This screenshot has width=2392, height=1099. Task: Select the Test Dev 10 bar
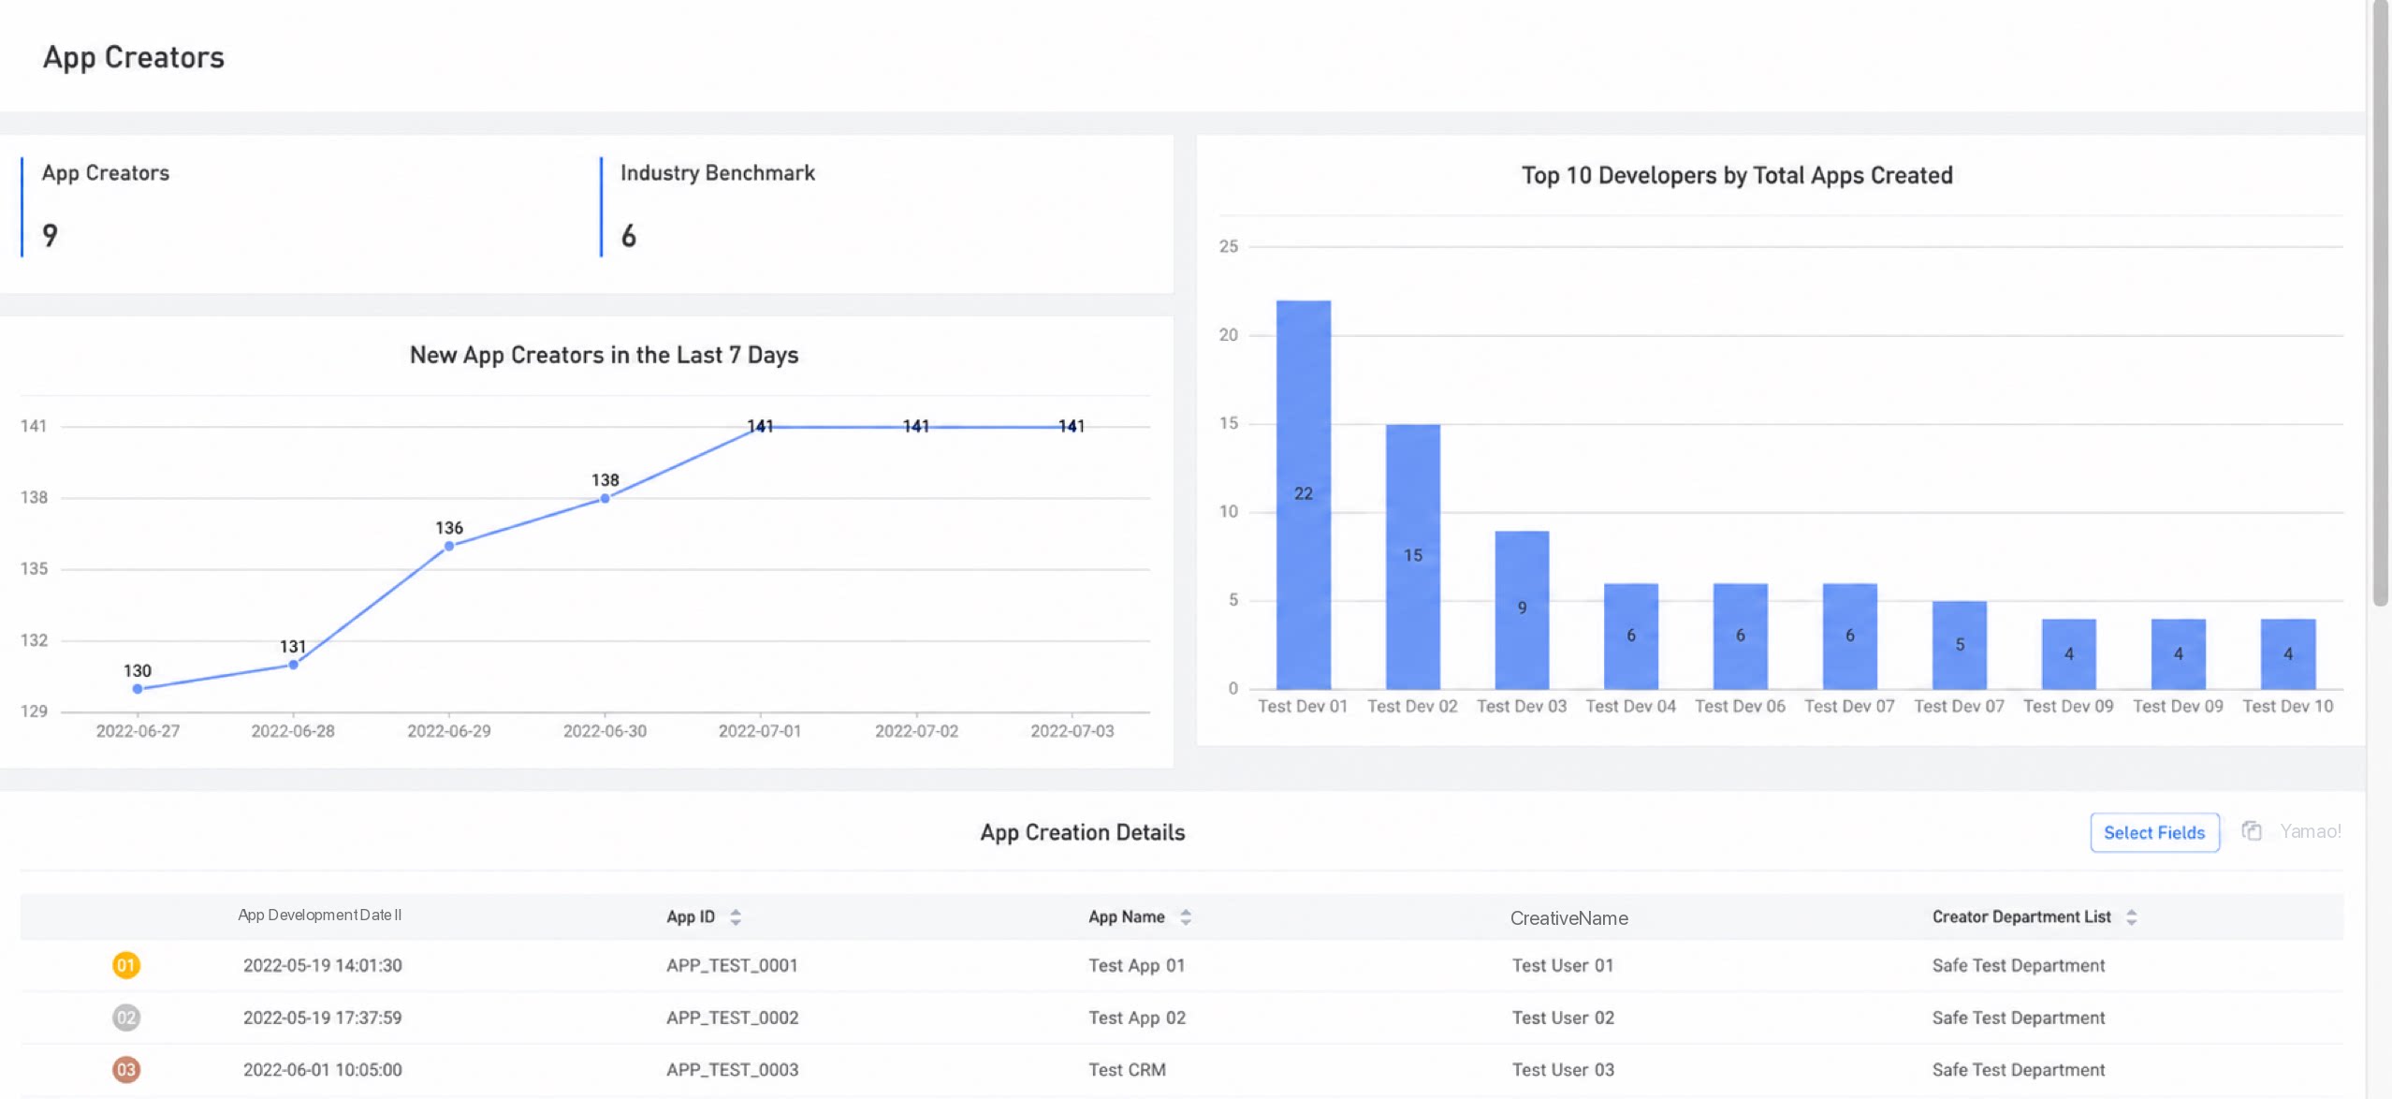[x=2288, y=653]
